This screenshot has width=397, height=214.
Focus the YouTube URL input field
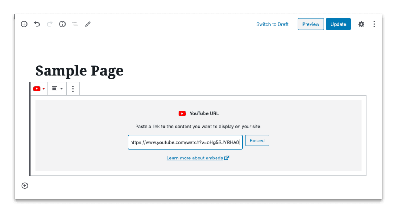click(x=185, y=142)
